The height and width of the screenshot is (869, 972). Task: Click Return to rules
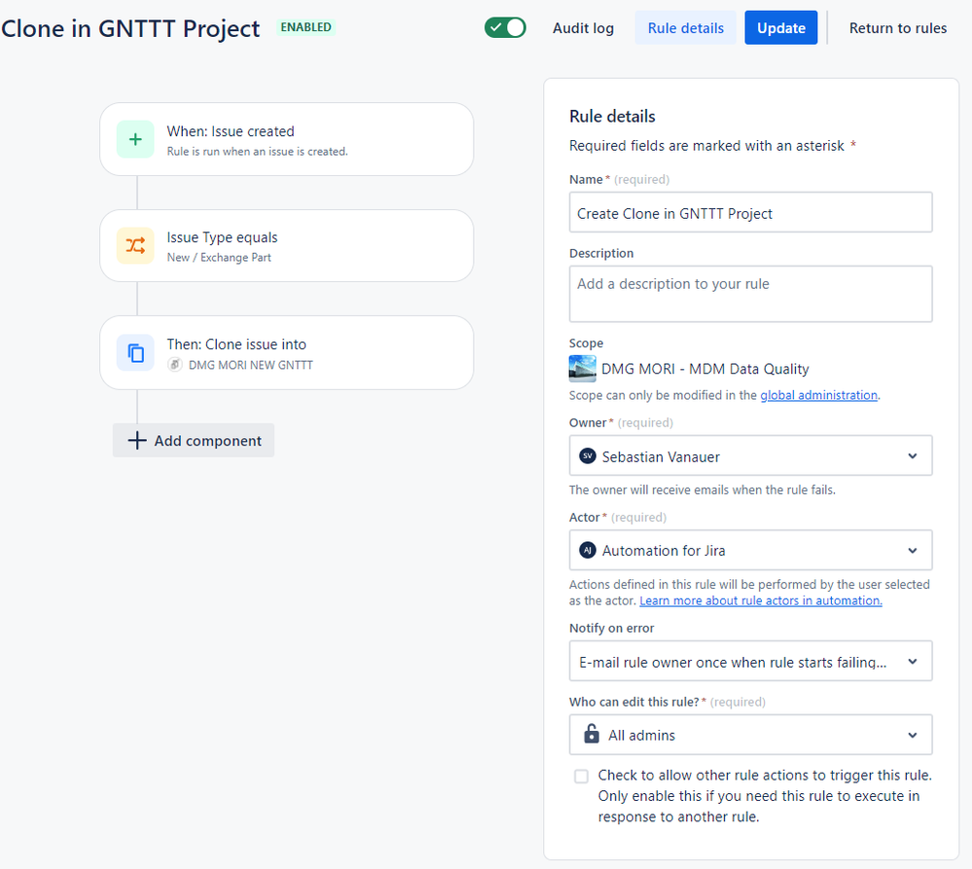(898, 28)
